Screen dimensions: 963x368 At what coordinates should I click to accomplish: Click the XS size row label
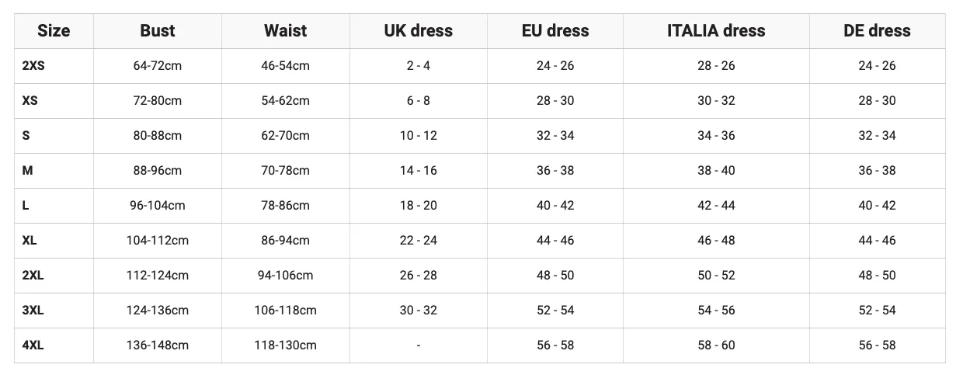pyautogui.click(x=30, y=101)
